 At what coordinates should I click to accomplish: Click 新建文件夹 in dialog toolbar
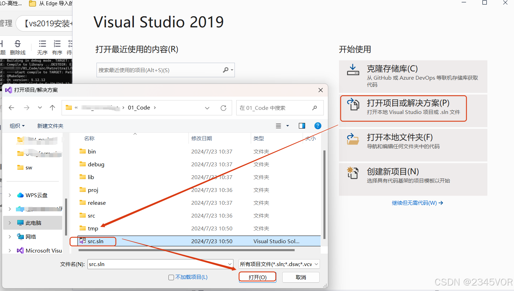click(x=51, y=126)
